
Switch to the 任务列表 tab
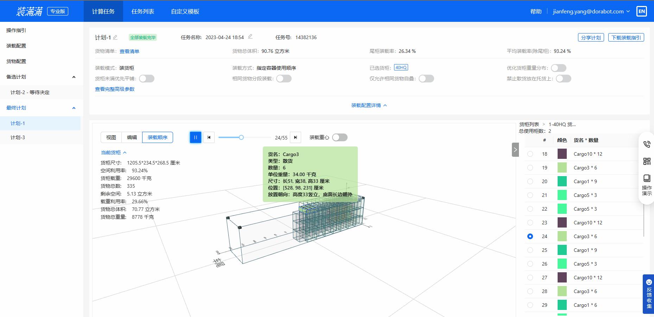point(142,11)
